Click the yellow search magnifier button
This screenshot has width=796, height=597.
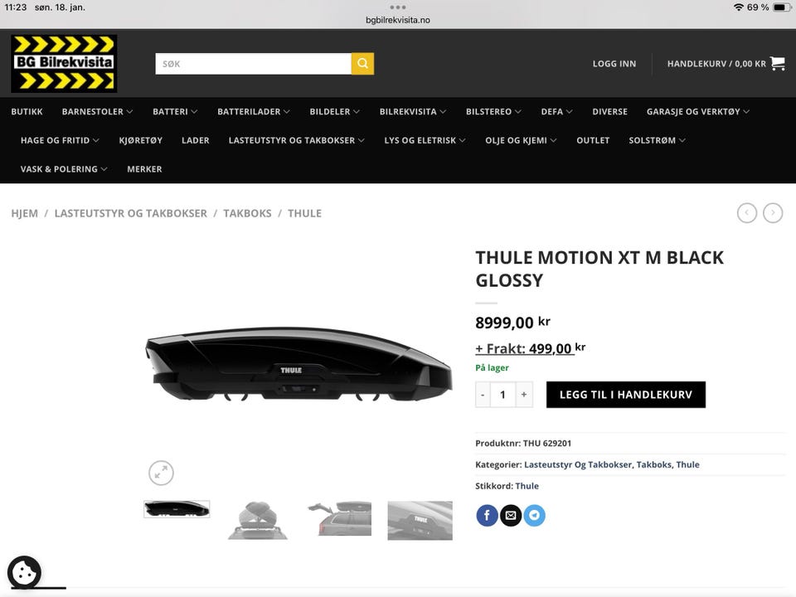pyautogui.click(x=362, y=64)
